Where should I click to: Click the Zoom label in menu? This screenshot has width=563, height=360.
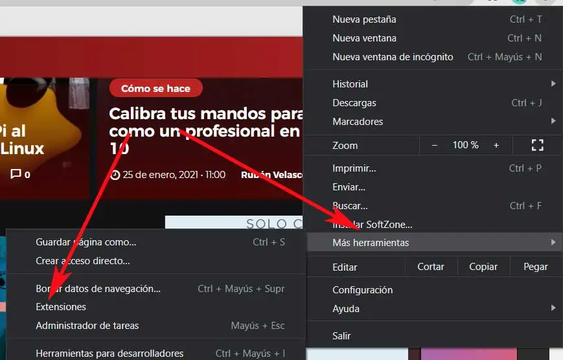pos(345,146)
